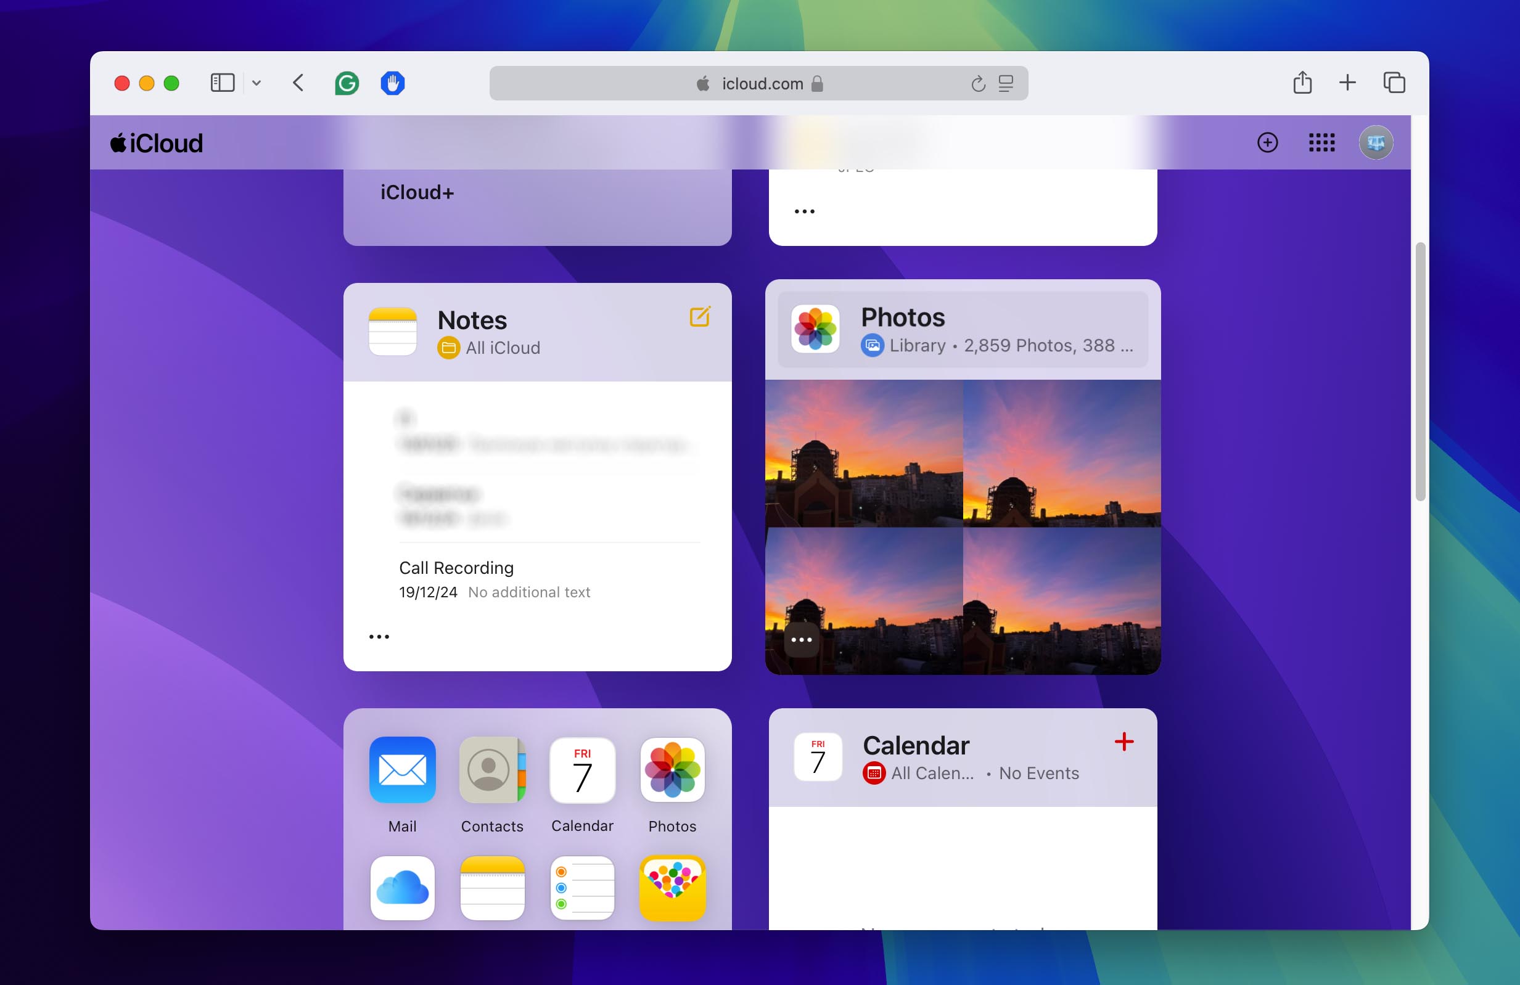1520x985 pixels.
Task: Open the Calendar app icon
Action: pos(581,768)
